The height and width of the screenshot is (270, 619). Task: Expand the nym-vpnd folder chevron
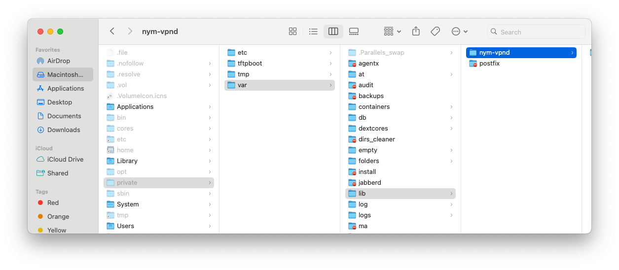572,52
